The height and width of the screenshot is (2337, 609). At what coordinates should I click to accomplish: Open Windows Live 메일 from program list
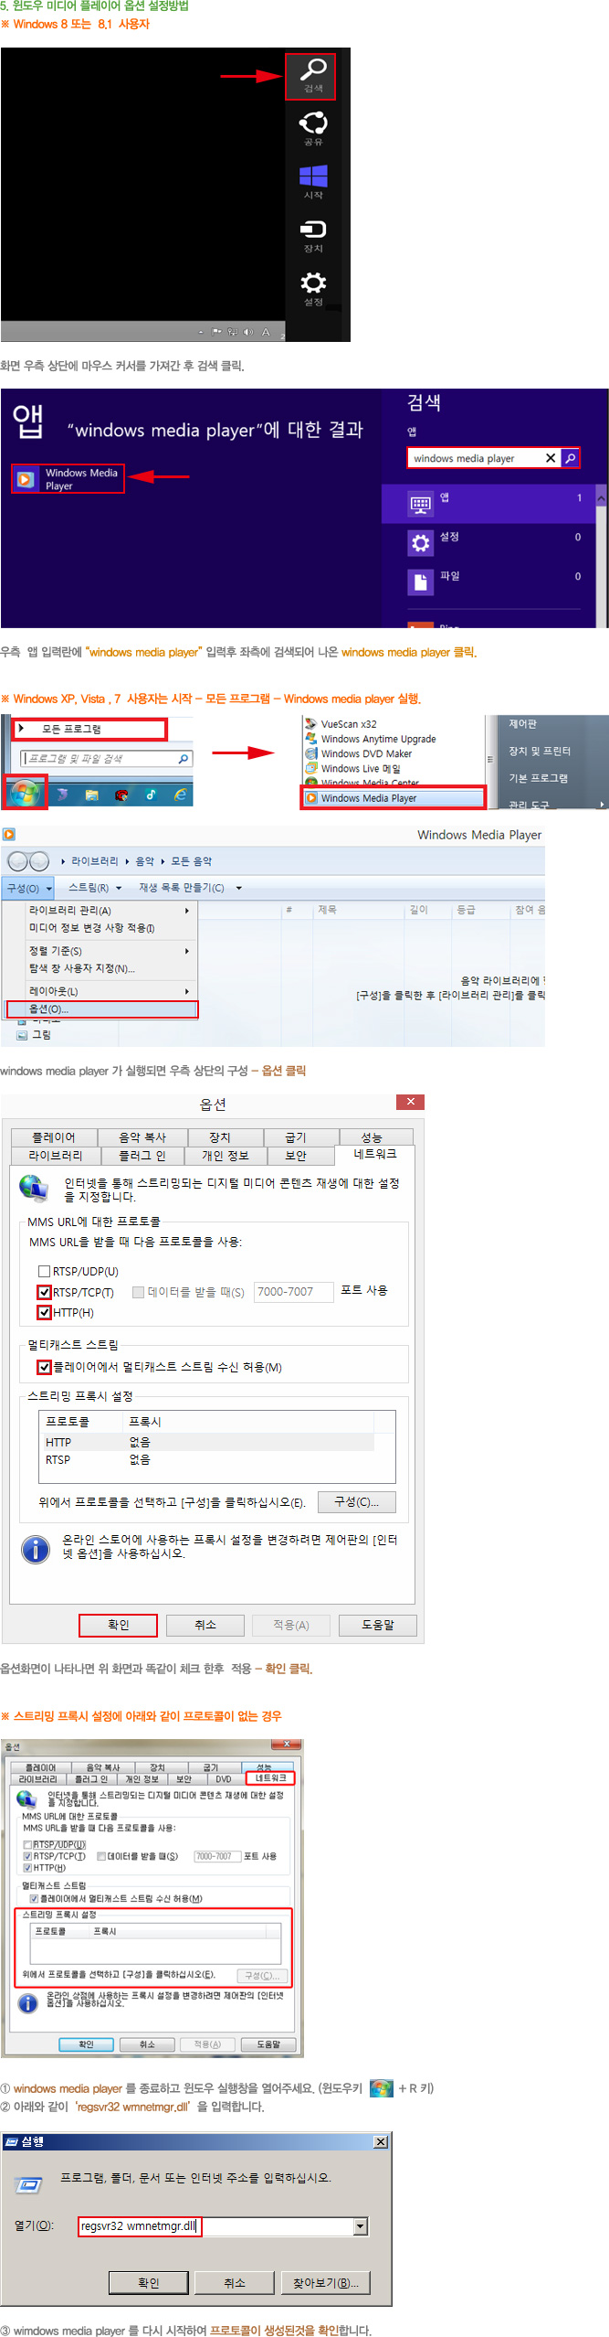pos(352,768)
